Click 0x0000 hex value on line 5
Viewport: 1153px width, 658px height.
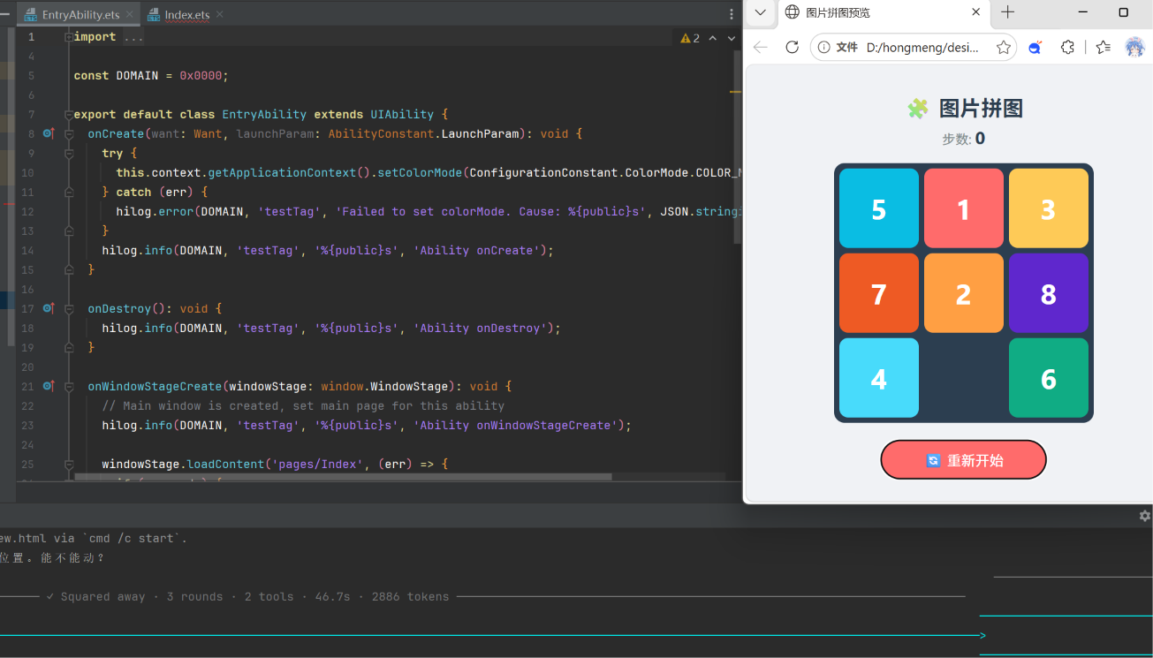pyautogui.click(x=201, y=76)
